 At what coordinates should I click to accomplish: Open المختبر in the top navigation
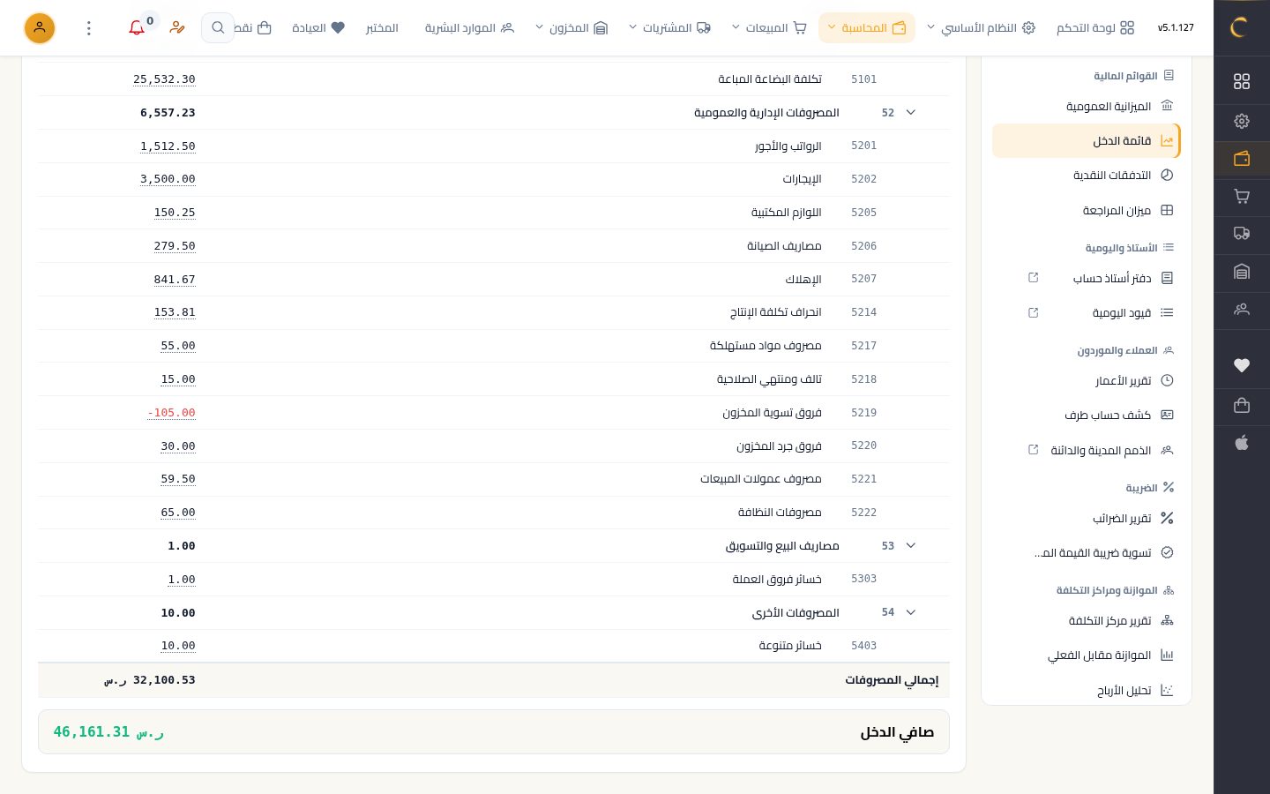click(382, 28)
